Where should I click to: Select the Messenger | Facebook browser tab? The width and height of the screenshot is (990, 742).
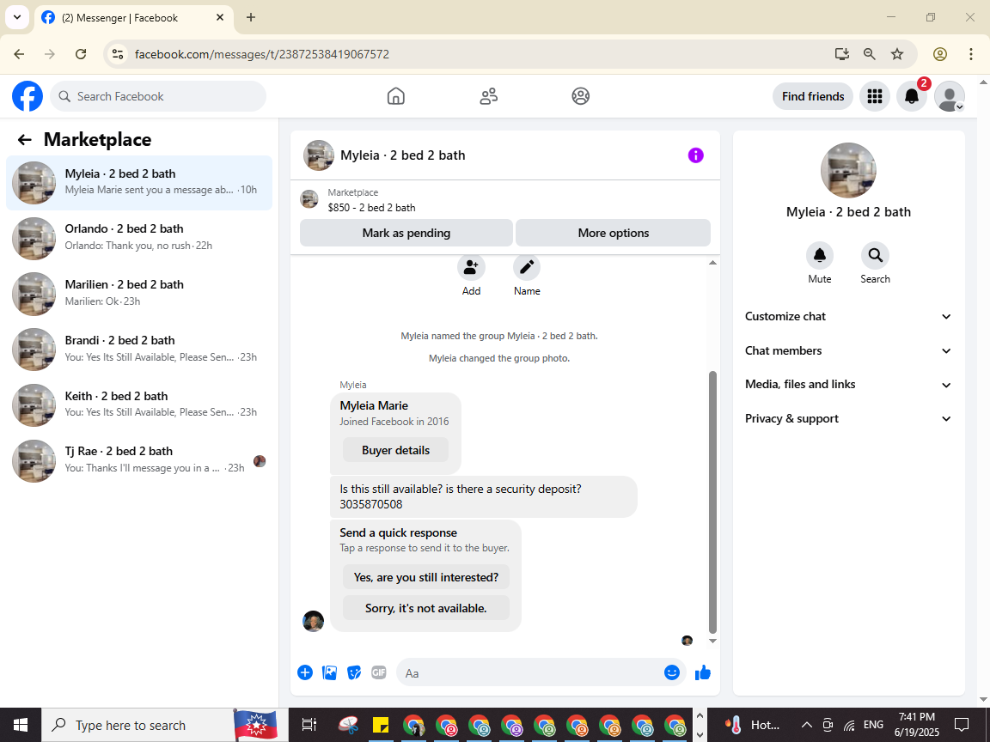coord(134,18)
